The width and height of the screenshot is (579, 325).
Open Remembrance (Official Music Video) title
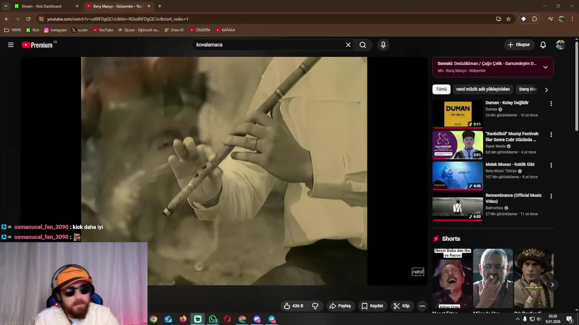[513, 198]
